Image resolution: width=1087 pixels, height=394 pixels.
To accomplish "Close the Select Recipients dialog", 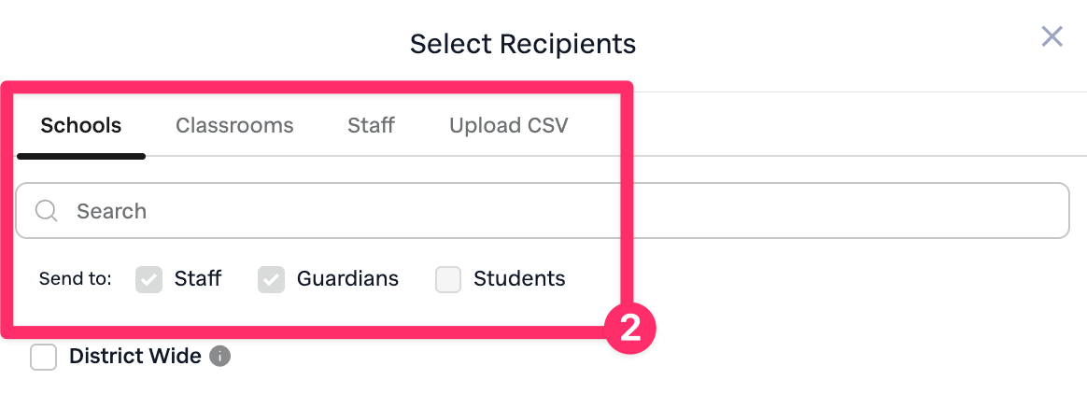I will pos(1052,37).
